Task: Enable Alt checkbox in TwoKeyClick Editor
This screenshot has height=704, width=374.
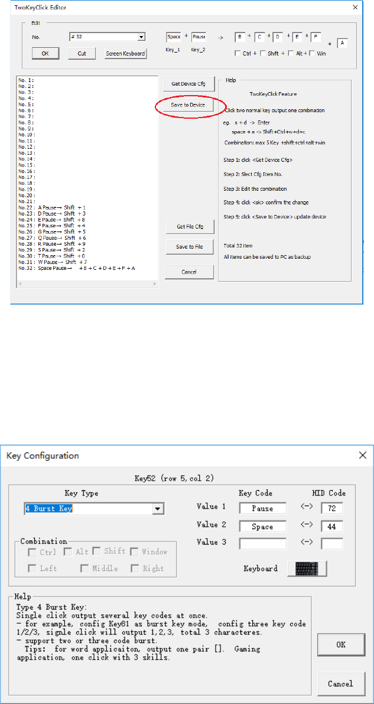Action: (291, 53)
